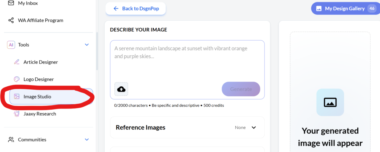Click the image placeholder icon in preview panel
Viewport: 380px width, 152px height.
(330, 102)
